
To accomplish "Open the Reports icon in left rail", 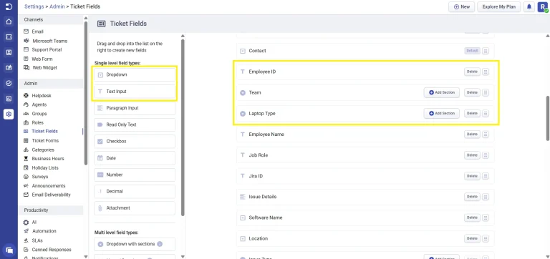I will 9,99.
